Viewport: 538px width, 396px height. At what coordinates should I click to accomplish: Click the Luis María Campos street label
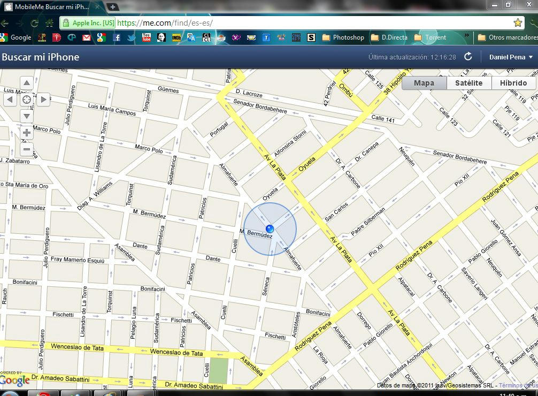[112, 109]
